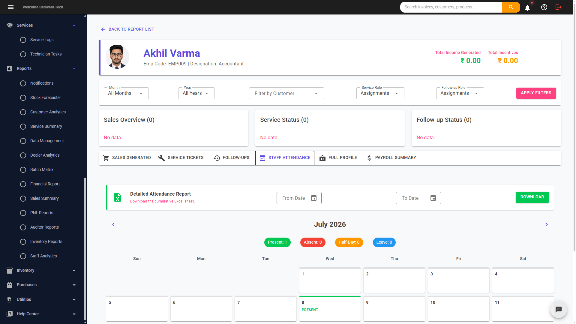Click the Utilities grid icon

[x=10, y=300]
